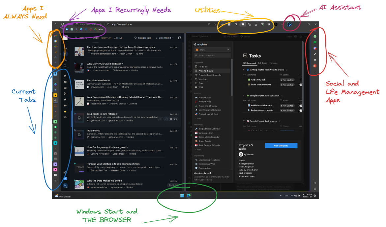This screenshot has width=386, height=227.
Task: Select the Product Spec template
Action: tap(212, 97)
